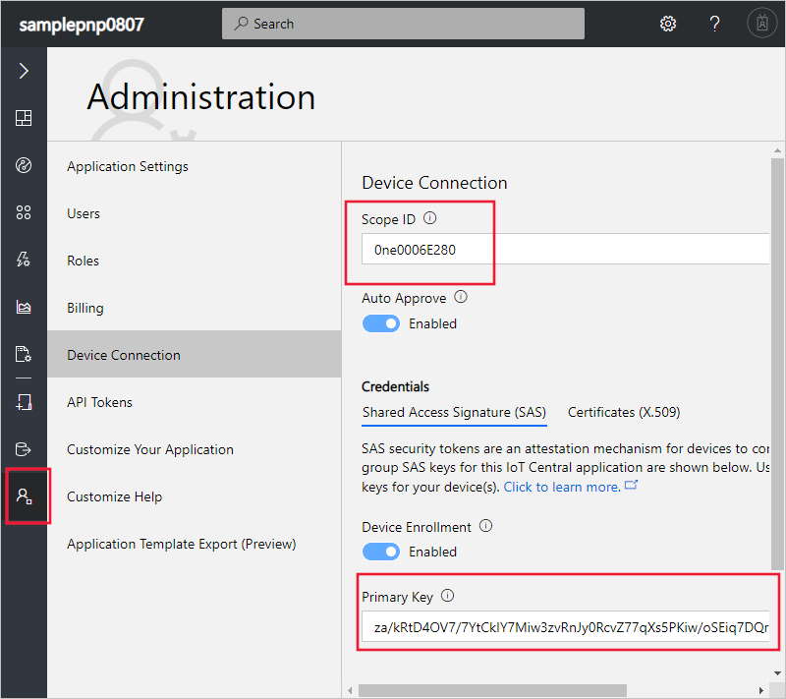Screen dimensions: 786x699
Task: Show the Device Enrollment info icon
Action: (x=485, y=526)
